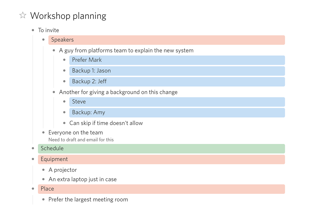
Task: Click the bullet beside Steve
Action: click(64, 102)
